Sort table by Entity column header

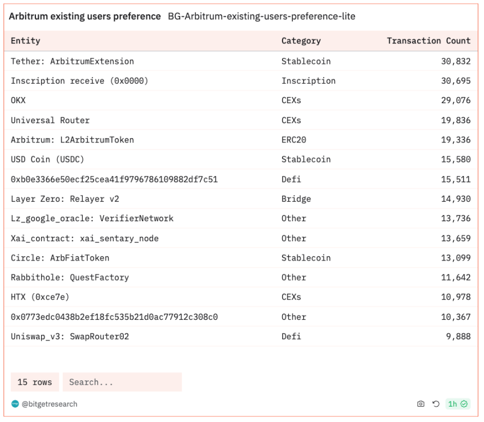(x=26, y=41)
